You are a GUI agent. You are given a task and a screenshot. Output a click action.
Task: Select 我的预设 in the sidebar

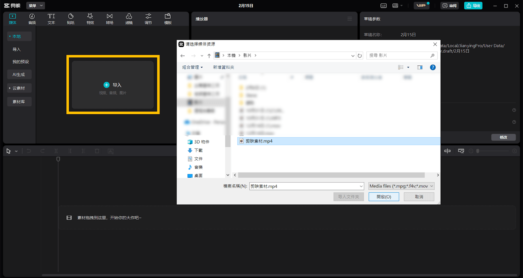21,62
